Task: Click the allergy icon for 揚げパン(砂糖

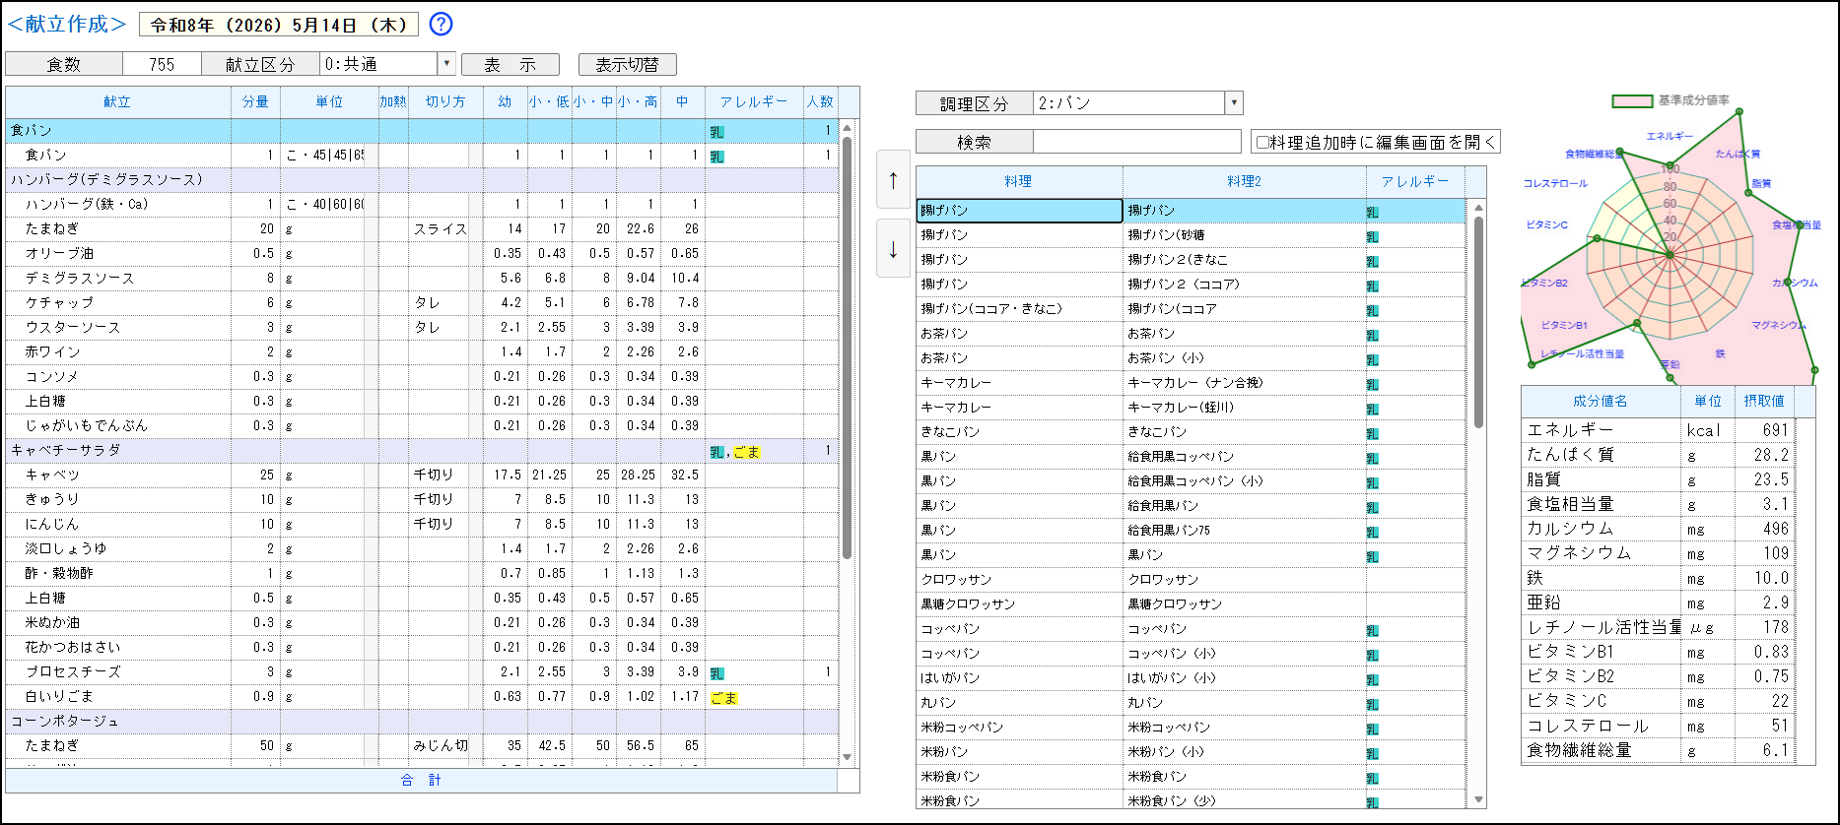Action: 1372,236
